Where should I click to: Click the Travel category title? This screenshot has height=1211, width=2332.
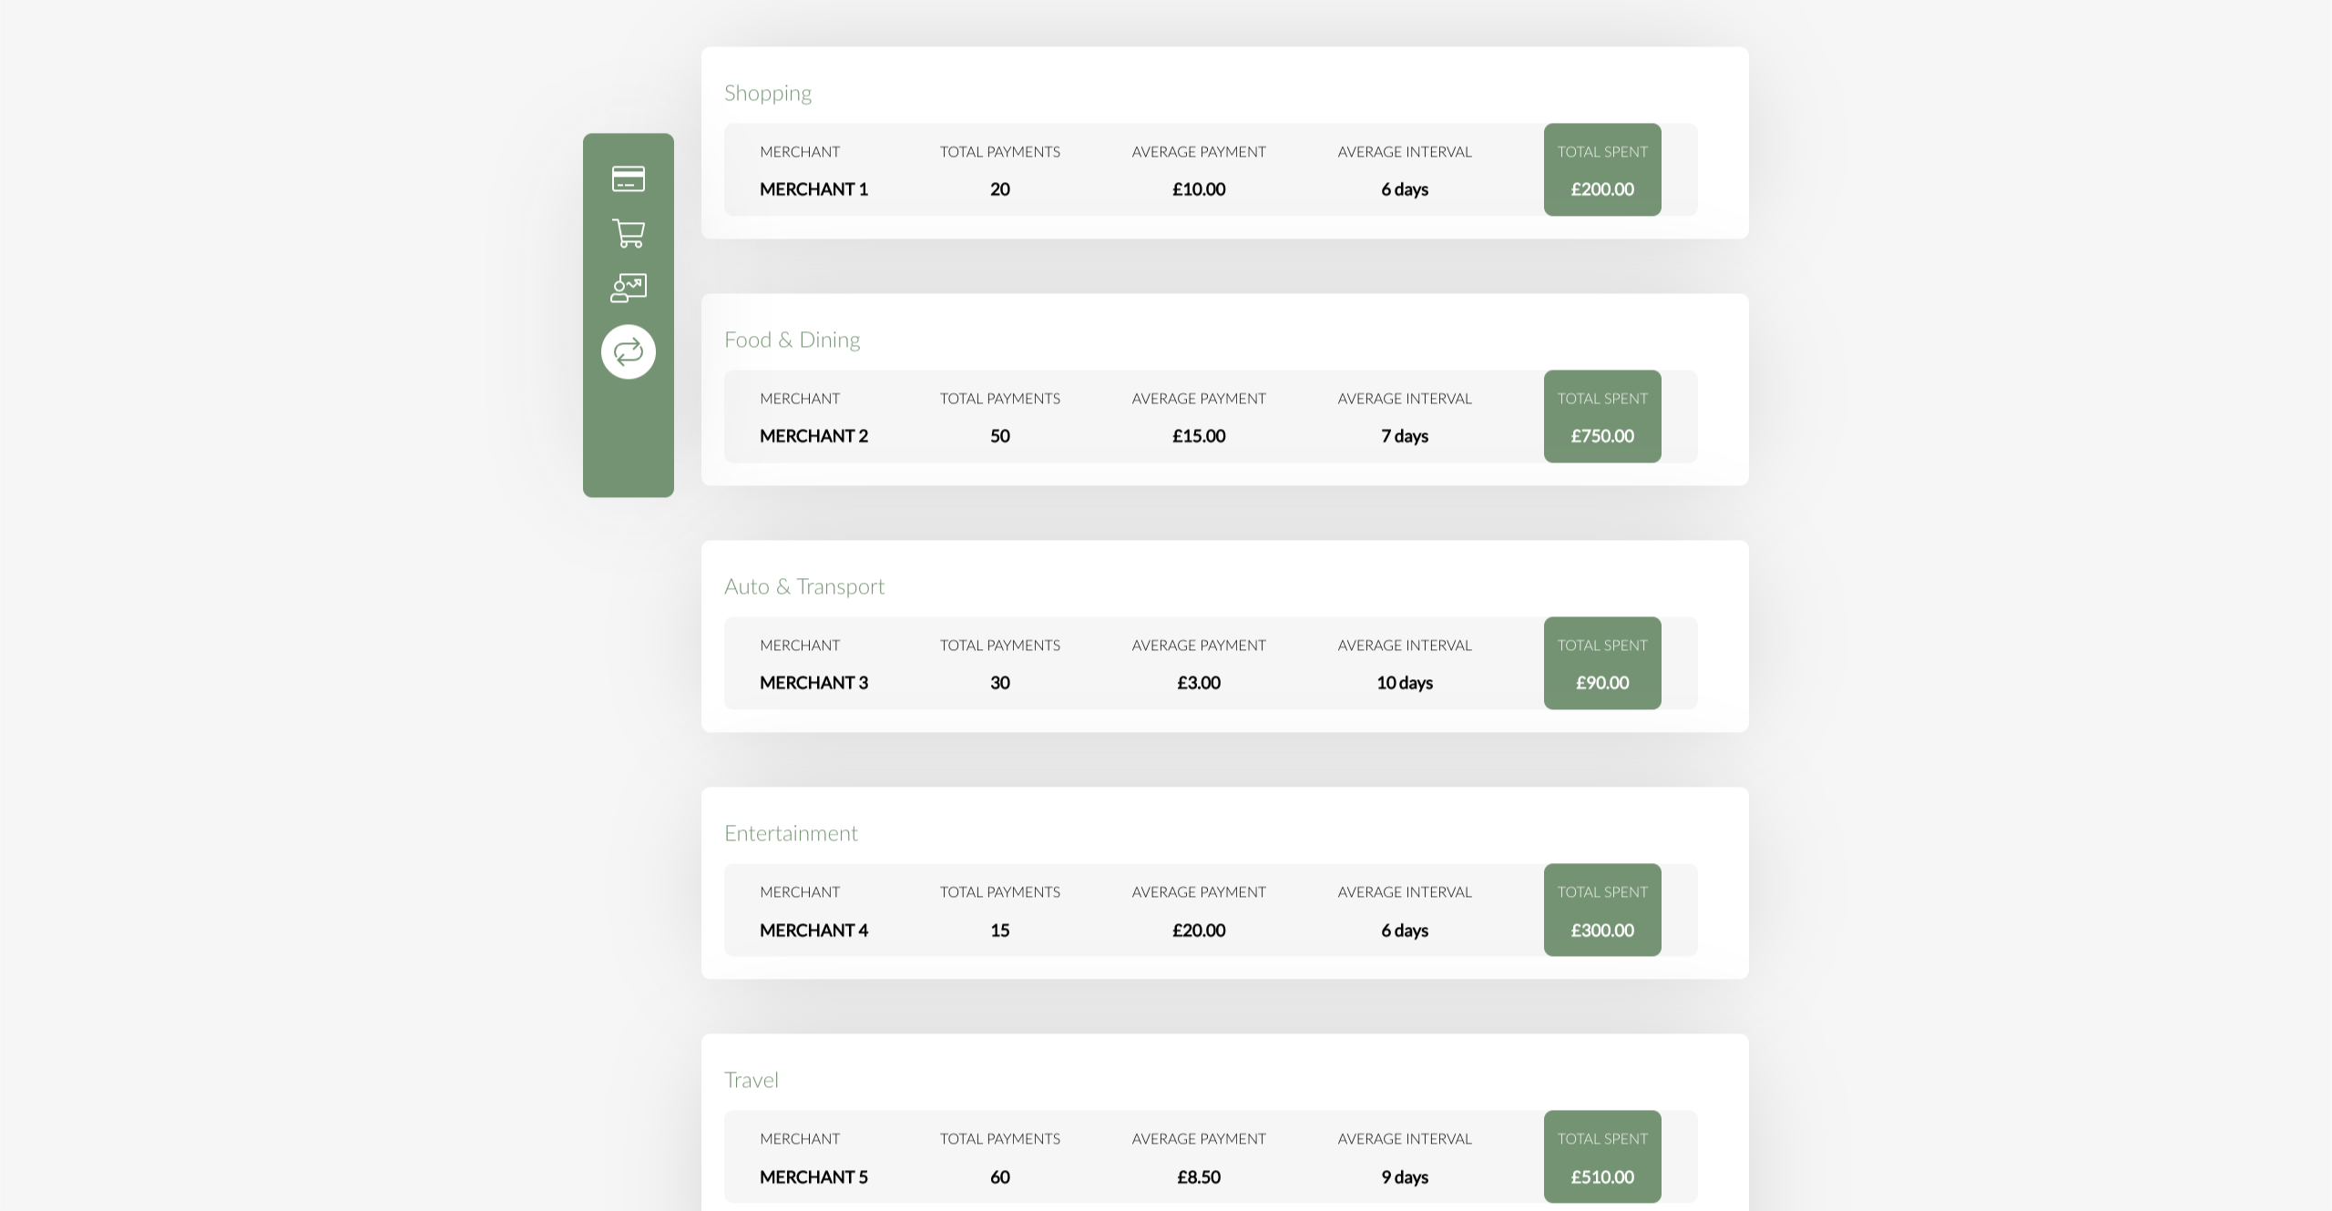click(751, 1080)
